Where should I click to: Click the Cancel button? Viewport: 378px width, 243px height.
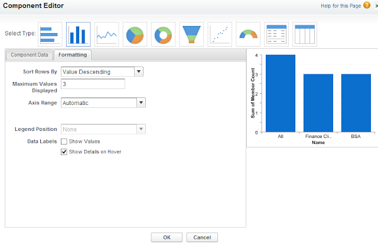point(202,238)
